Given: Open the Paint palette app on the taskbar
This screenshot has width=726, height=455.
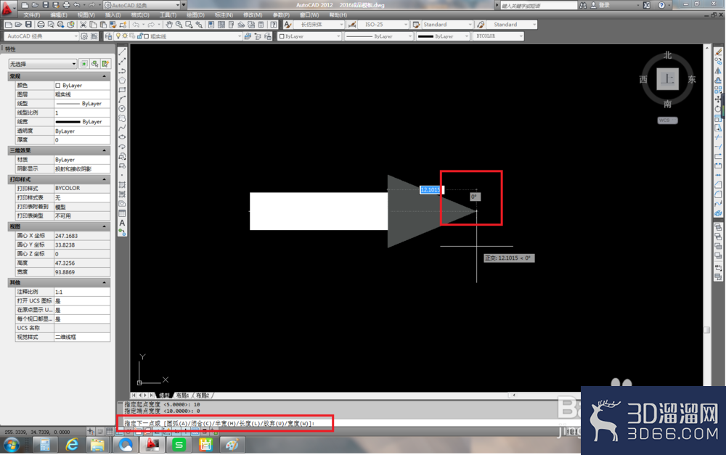Looking at the screenshot, I should point(232,446).
